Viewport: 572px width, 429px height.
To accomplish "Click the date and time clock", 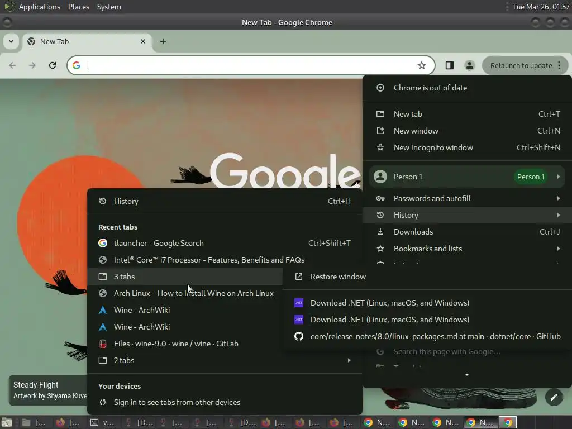I will pyautogui.click(x=541, y=7).
